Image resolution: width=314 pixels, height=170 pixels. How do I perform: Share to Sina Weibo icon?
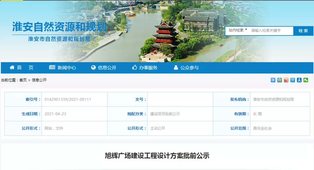[x=286, y=80]
